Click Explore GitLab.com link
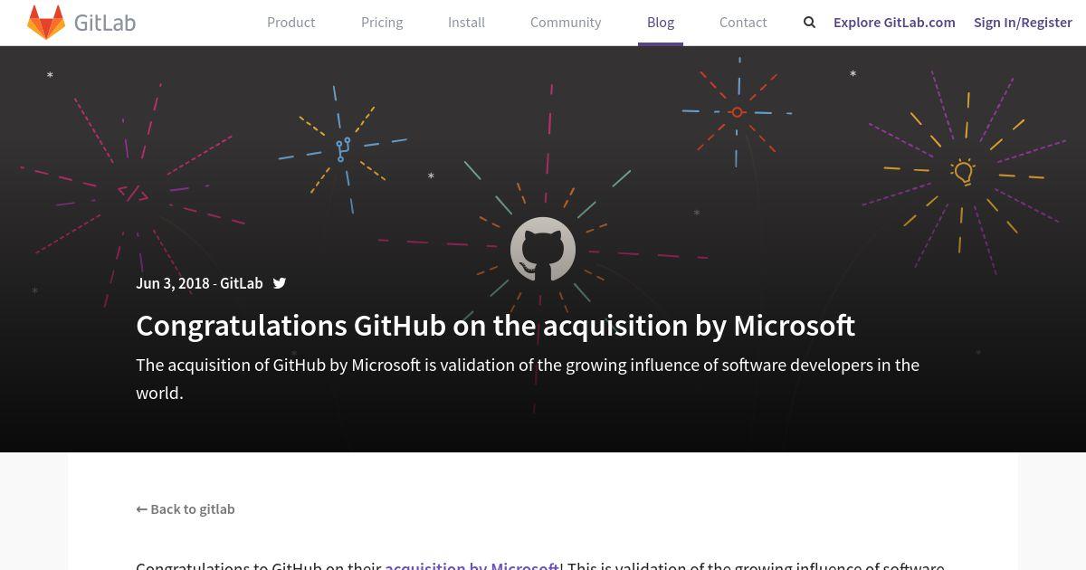Screen dimensions: 1086x570 point(894,22)
